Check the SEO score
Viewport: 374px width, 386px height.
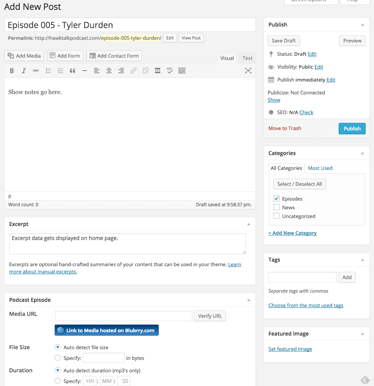pos(306,112)
